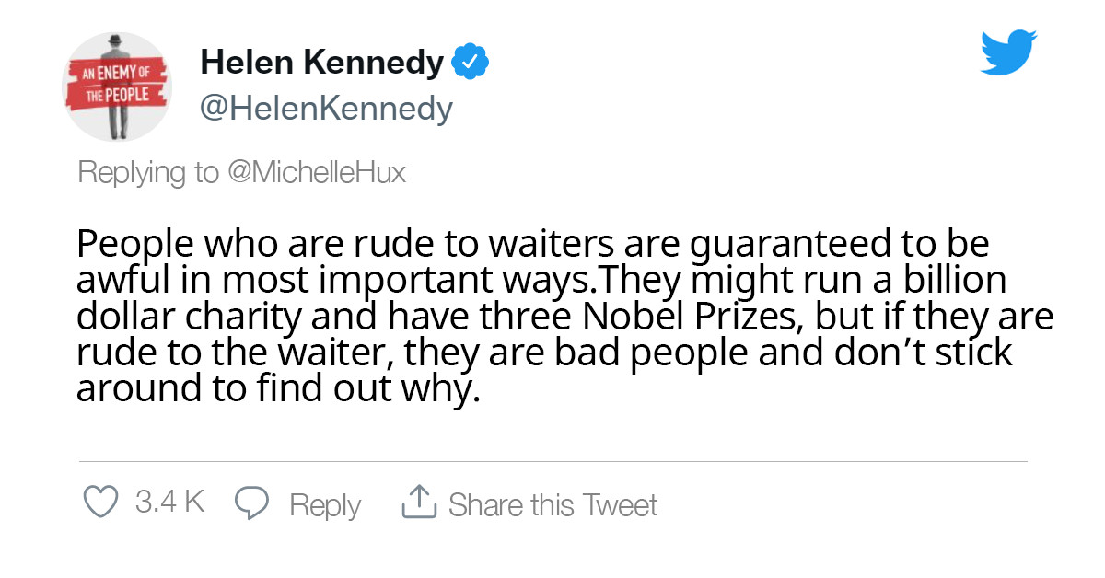
Task: Click the Twitter bird logo
Action: click(1009, 52)
